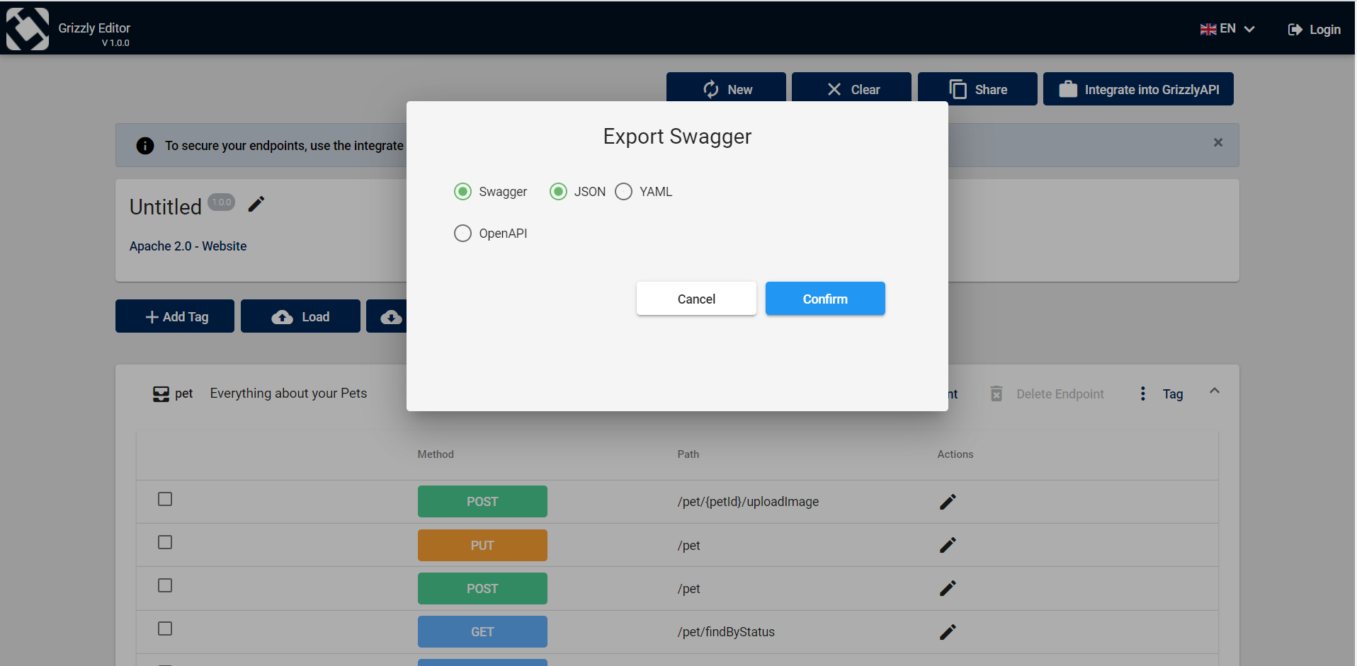Image resolution: width=1357 pixels, height=666 pixels.
Task: Open the Apache 2.0 license link
Action: coord(161,246)
